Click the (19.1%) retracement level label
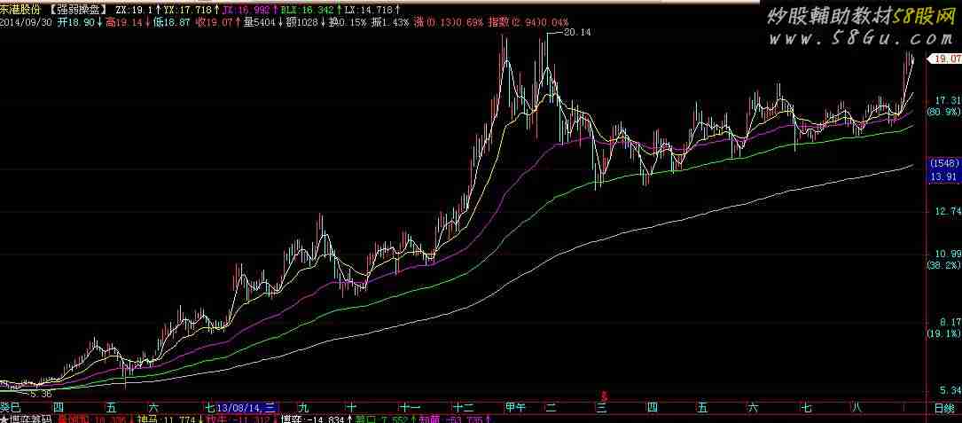 coord(943,333)
